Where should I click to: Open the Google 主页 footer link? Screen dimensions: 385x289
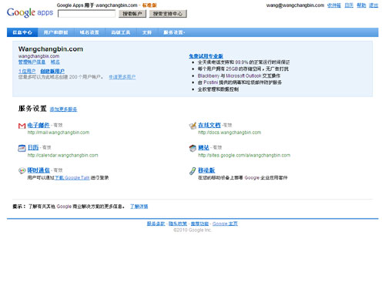225,223
